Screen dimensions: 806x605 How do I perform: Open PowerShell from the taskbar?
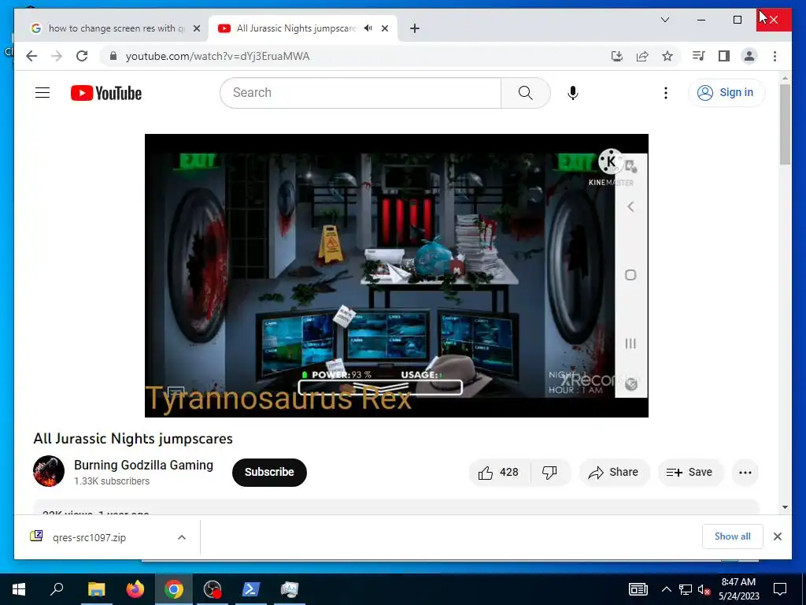(251, 589)
